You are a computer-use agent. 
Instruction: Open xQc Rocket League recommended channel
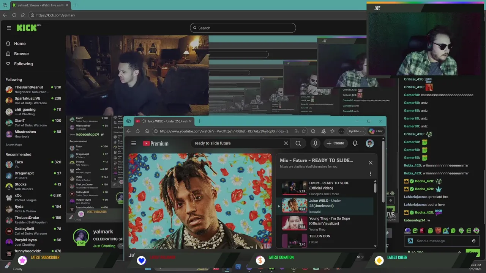pos(33,198)
